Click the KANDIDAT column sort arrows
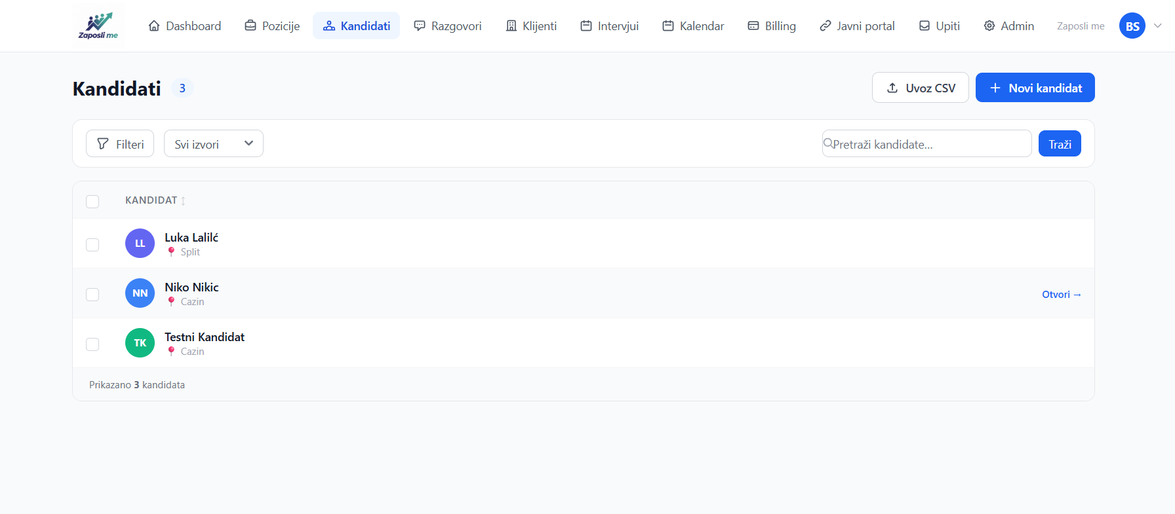Screen dimensions: 1175x514 click(x=184, y=201)
